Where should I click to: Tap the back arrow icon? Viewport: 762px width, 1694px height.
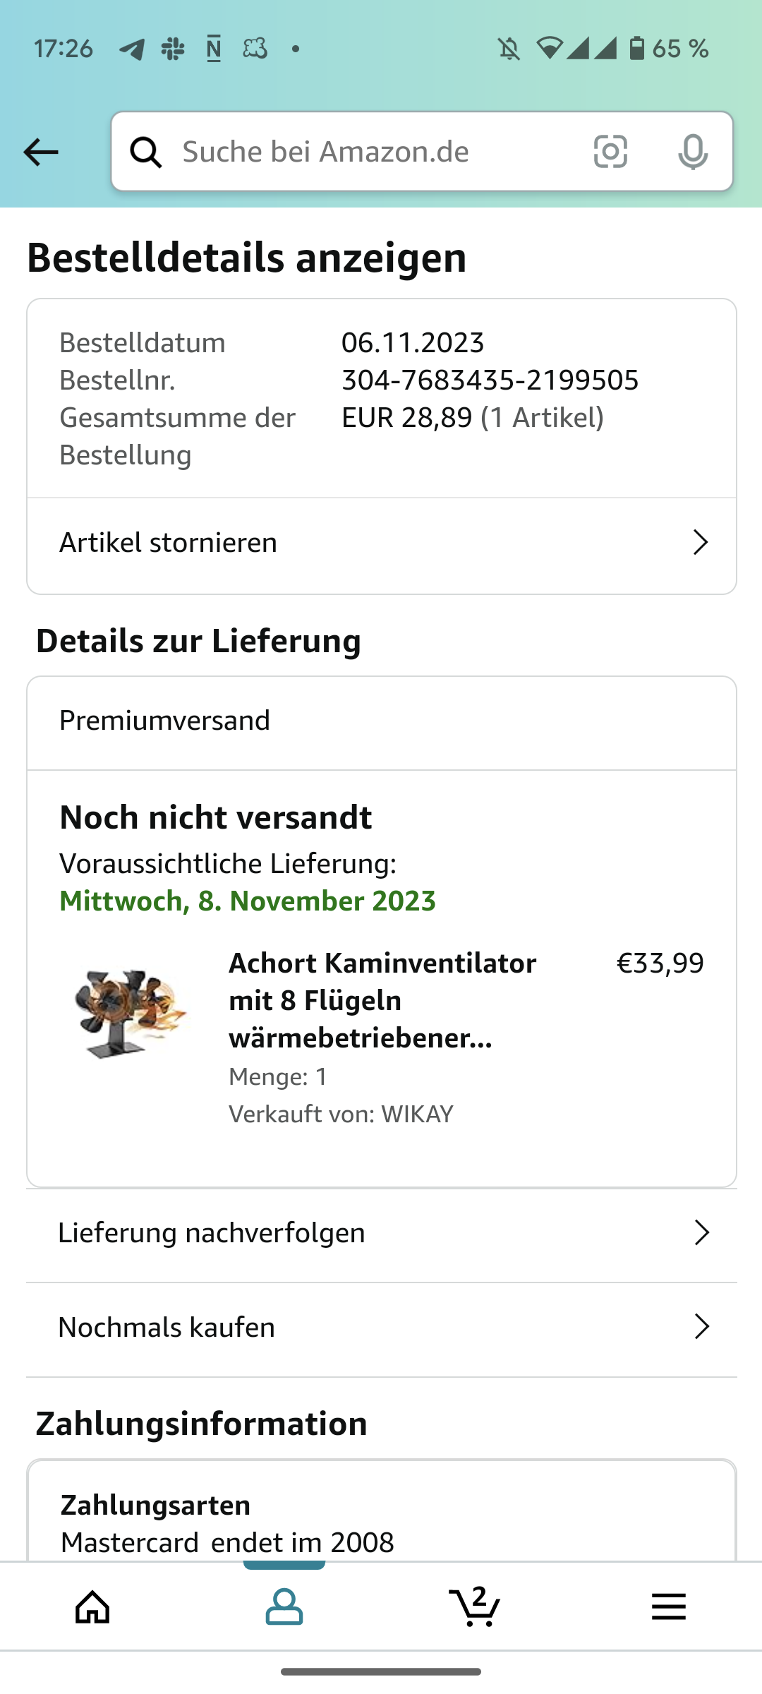tap(41, 152)
